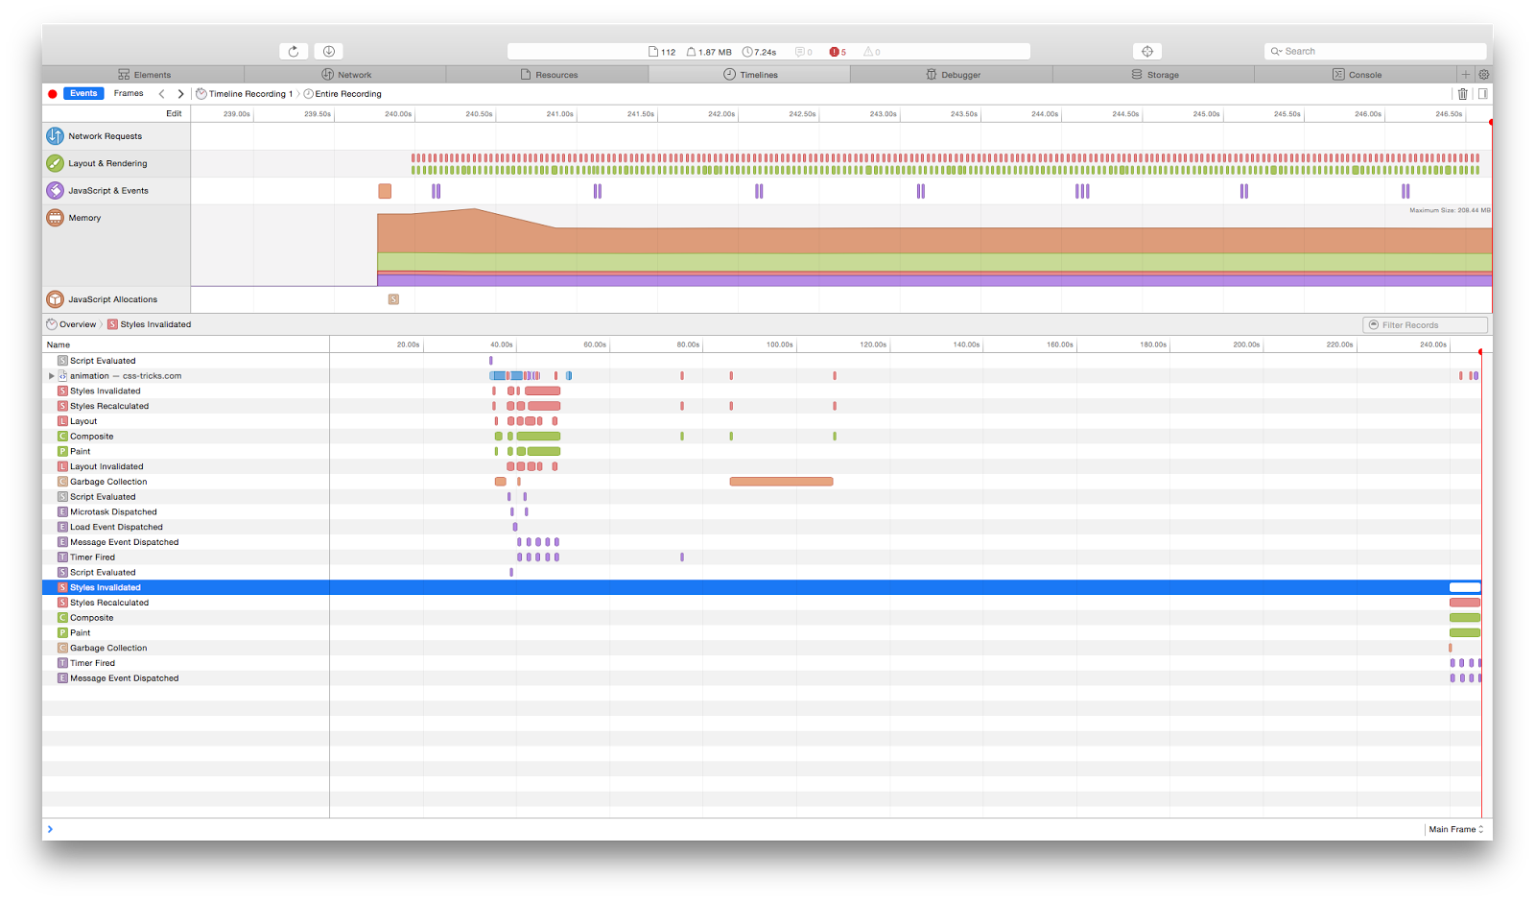Toggle the red record button
Image resolution: width=1535 pixels, height=901 pixels.
(53, 94)
